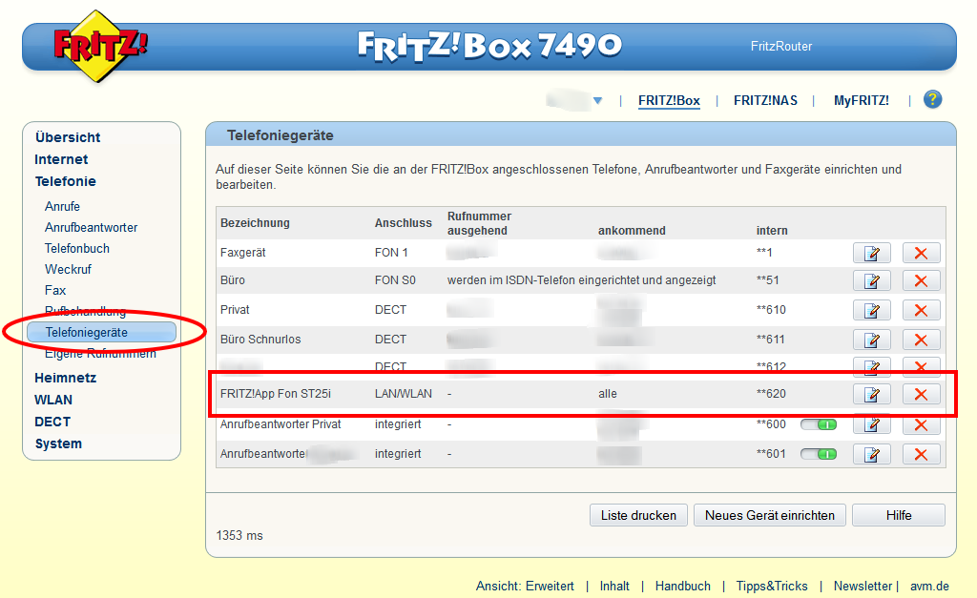Open the user dropdown arrow in header
977x598 pixels.
point(597,101)
